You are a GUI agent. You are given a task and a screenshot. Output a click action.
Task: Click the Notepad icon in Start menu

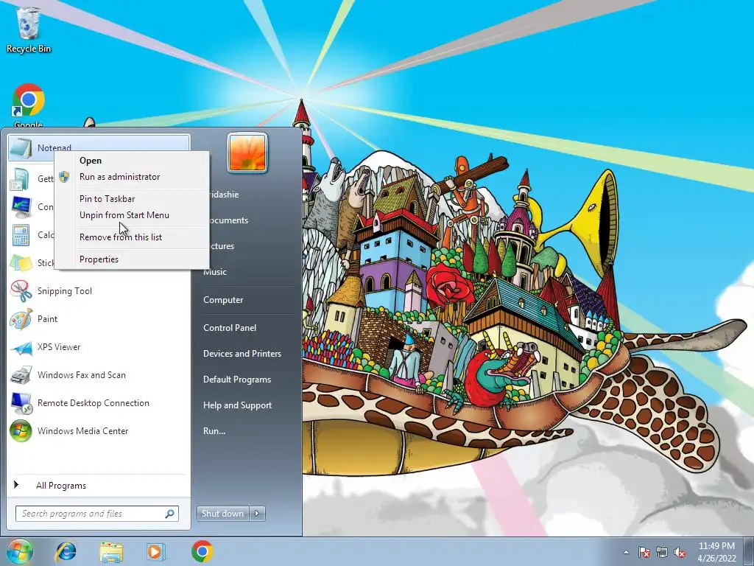pos(21,147)
